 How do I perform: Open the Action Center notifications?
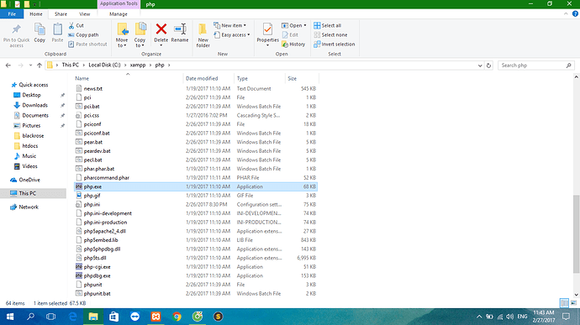click(566, 317)
